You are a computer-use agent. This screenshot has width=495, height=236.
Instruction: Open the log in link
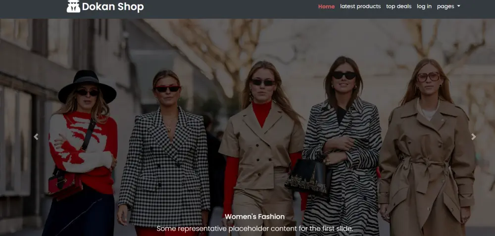point(424,6)
